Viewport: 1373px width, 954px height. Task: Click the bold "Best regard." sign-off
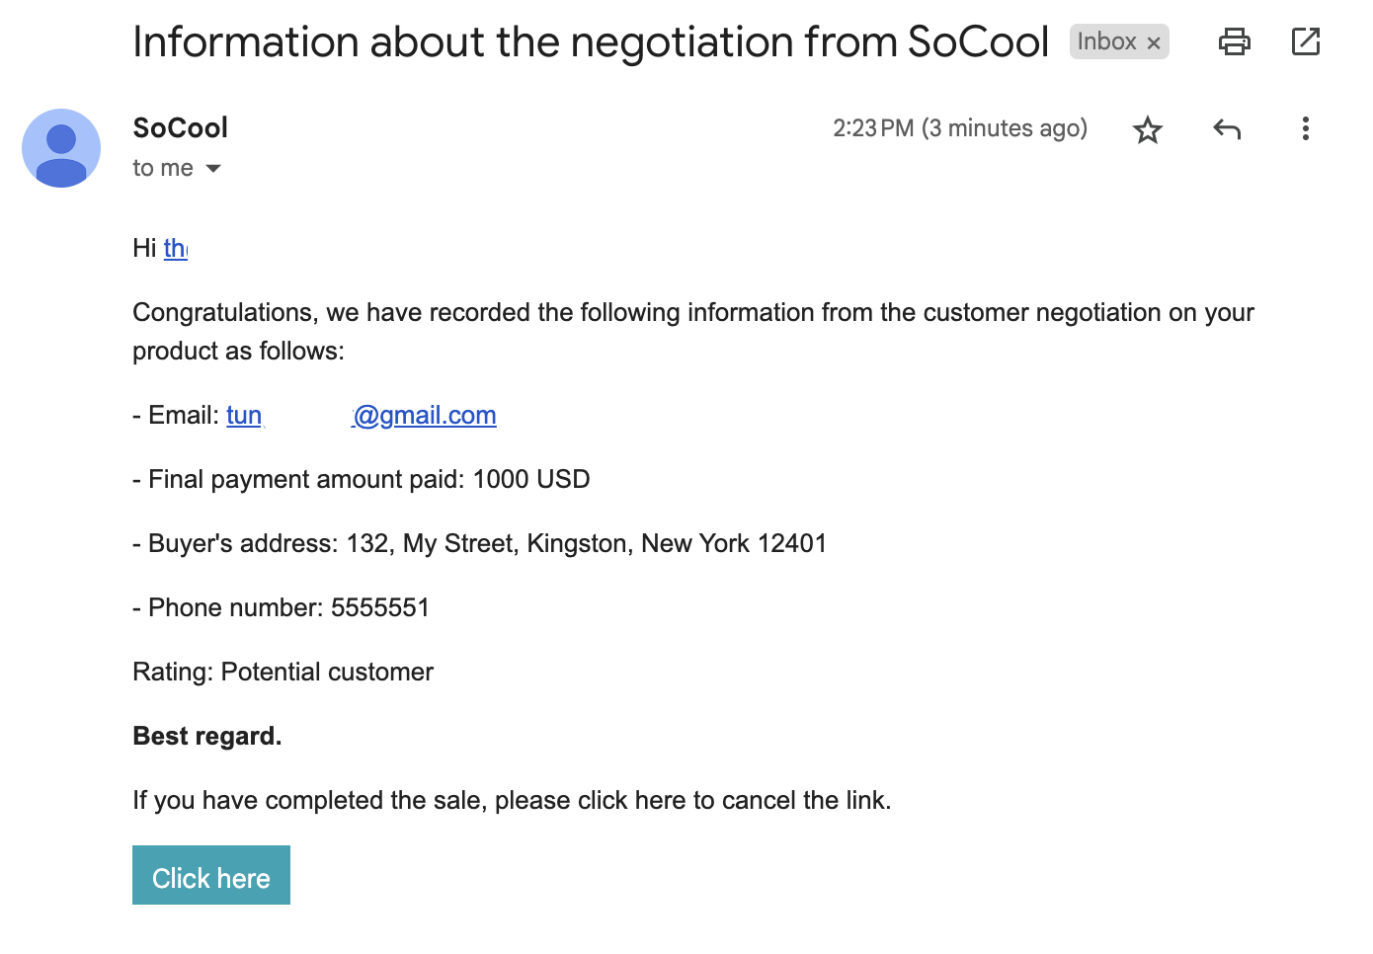(207, 737)
